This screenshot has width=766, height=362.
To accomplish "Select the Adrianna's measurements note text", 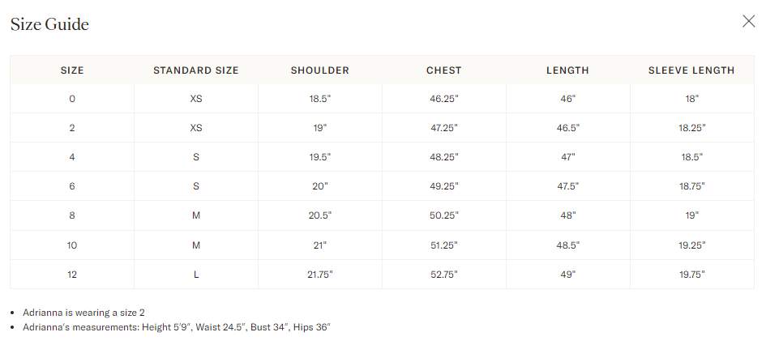I will (176, 327).
